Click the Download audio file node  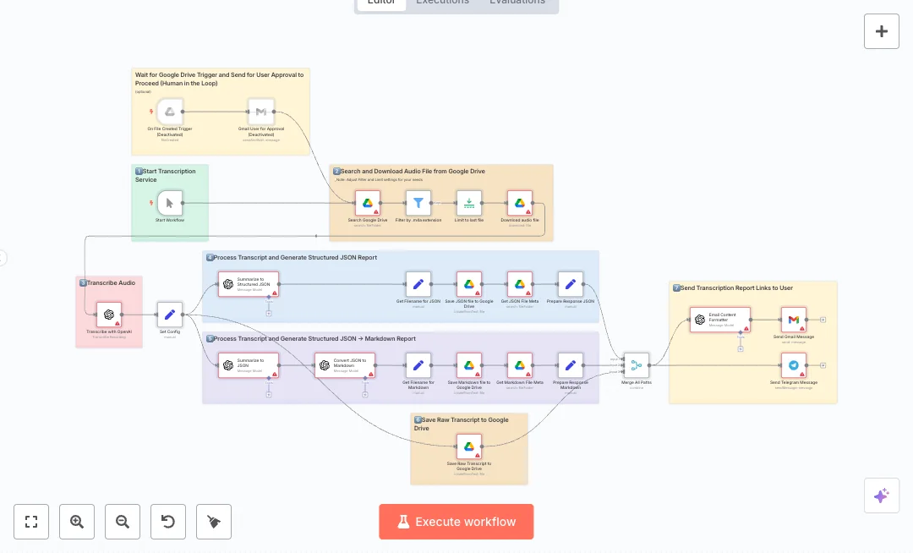click(x=520, y=203)
